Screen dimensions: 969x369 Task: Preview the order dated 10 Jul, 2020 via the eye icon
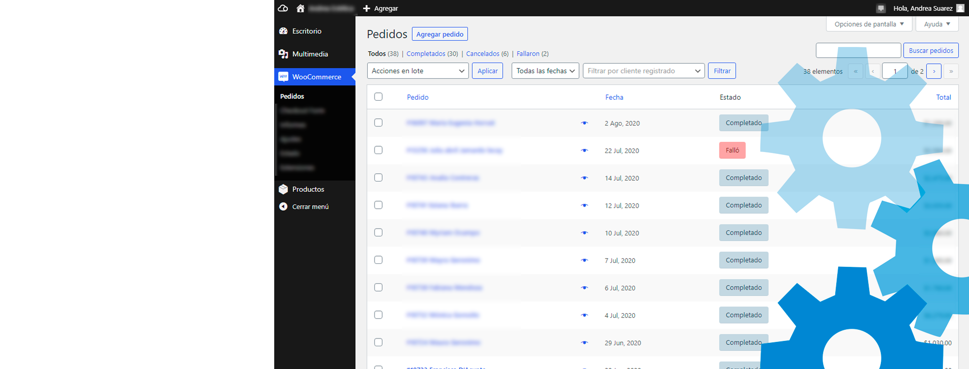[584, 233]
